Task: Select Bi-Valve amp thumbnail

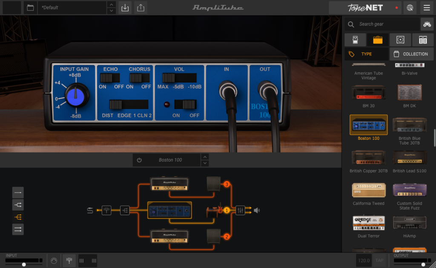Action: click(409, 69)
